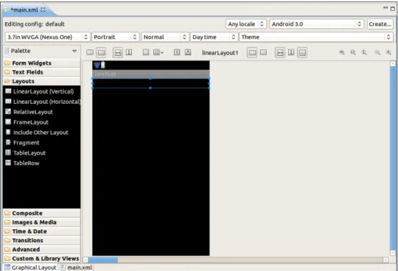This screenshot has height=271, width=398.
Task: Close the *main.xml editor tab
Action: [x=43, y=10]
